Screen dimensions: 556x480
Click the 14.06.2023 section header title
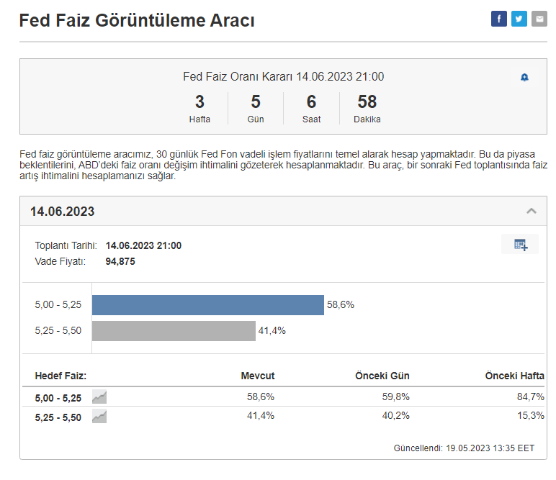62,212
